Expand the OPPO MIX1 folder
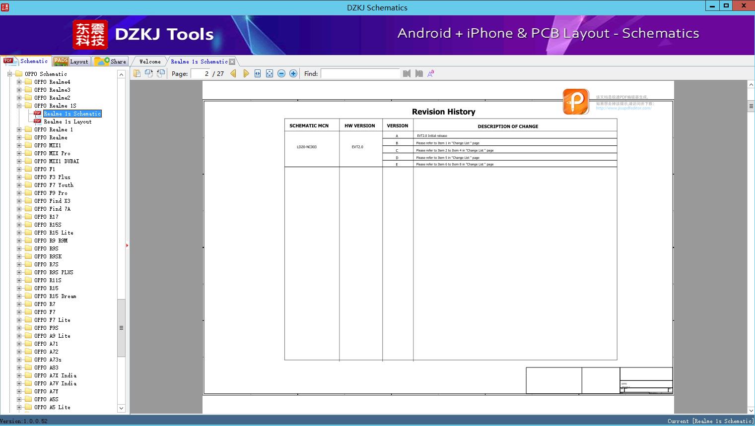 [x=19, y=145]
